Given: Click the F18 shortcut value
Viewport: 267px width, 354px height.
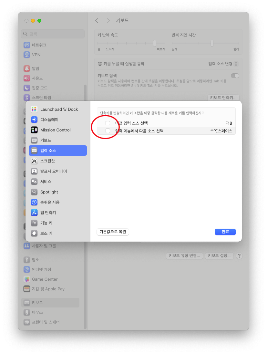Looking at the screenshot, I should [229, 123].
